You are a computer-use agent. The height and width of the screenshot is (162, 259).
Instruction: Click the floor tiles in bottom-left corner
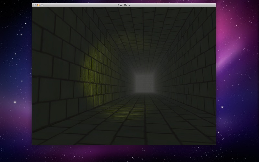click(x=50, y=137)
